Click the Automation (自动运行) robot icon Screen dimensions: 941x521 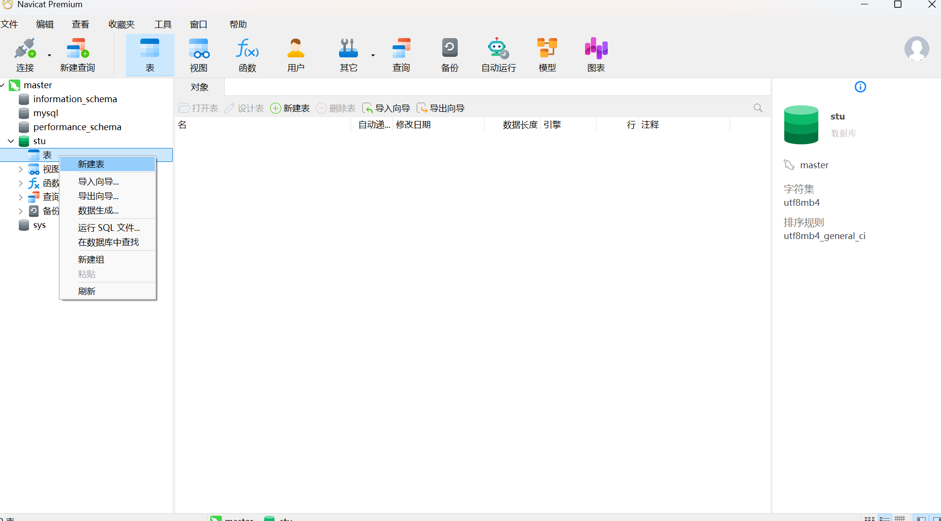coord(498,54)
